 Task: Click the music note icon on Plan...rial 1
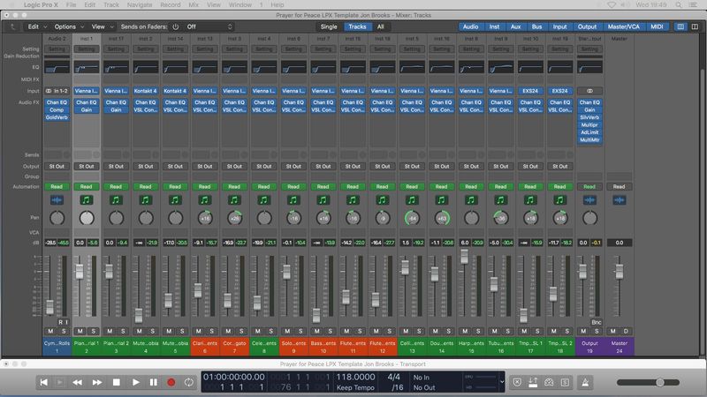click(x=86, y=200)
